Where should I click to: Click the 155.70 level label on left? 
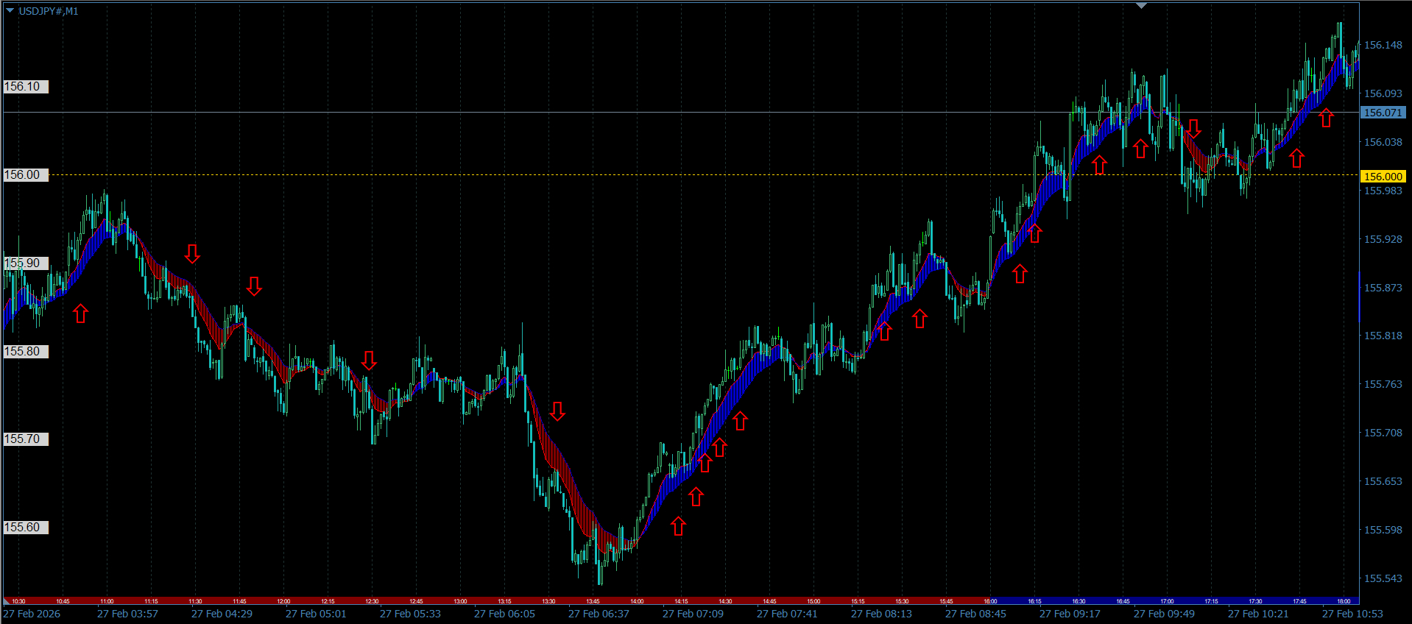(26, 439)
